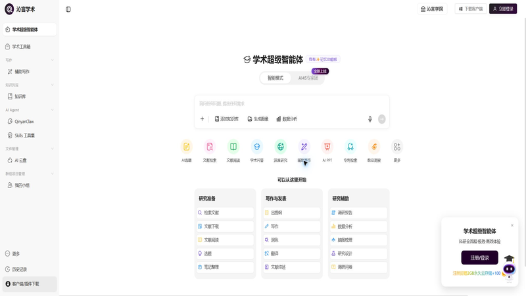Select 调研问卷 under 研究辅助
This screenshot has height=296, width=526.
(x=358, y=267)
